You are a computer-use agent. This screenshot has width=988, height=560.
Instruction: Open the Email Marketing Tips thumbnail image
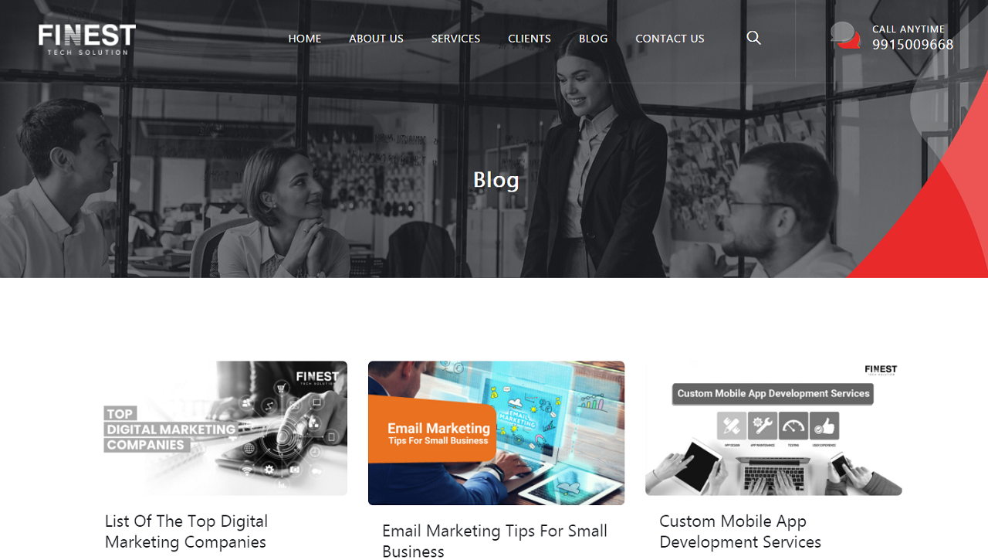pos(496,433)
